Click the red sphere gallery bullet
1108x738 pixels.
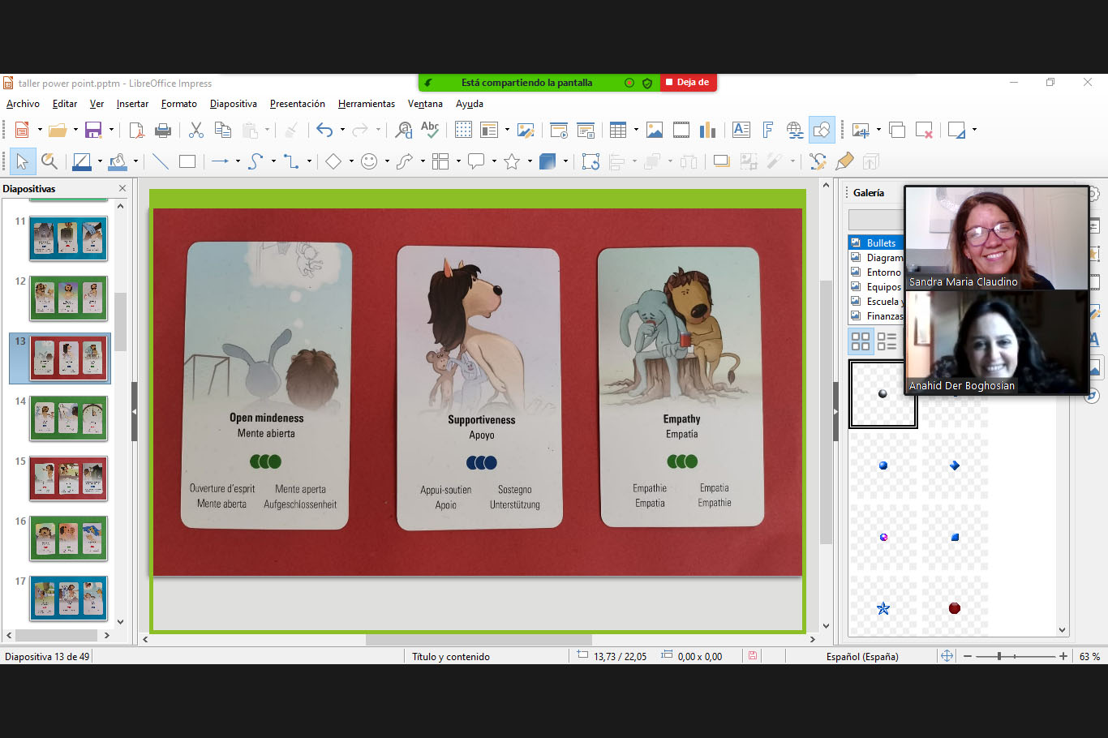955,608
